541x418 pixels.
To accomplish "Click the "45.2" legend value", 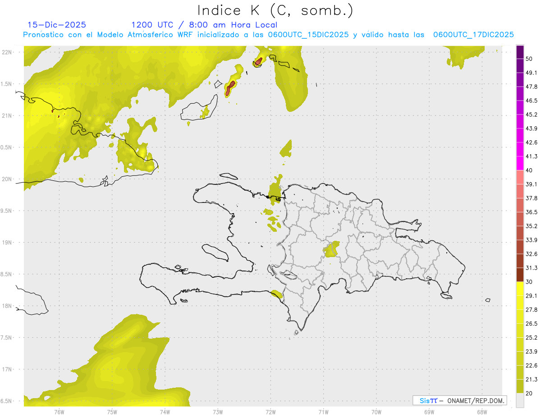I will tap(532, 115).
